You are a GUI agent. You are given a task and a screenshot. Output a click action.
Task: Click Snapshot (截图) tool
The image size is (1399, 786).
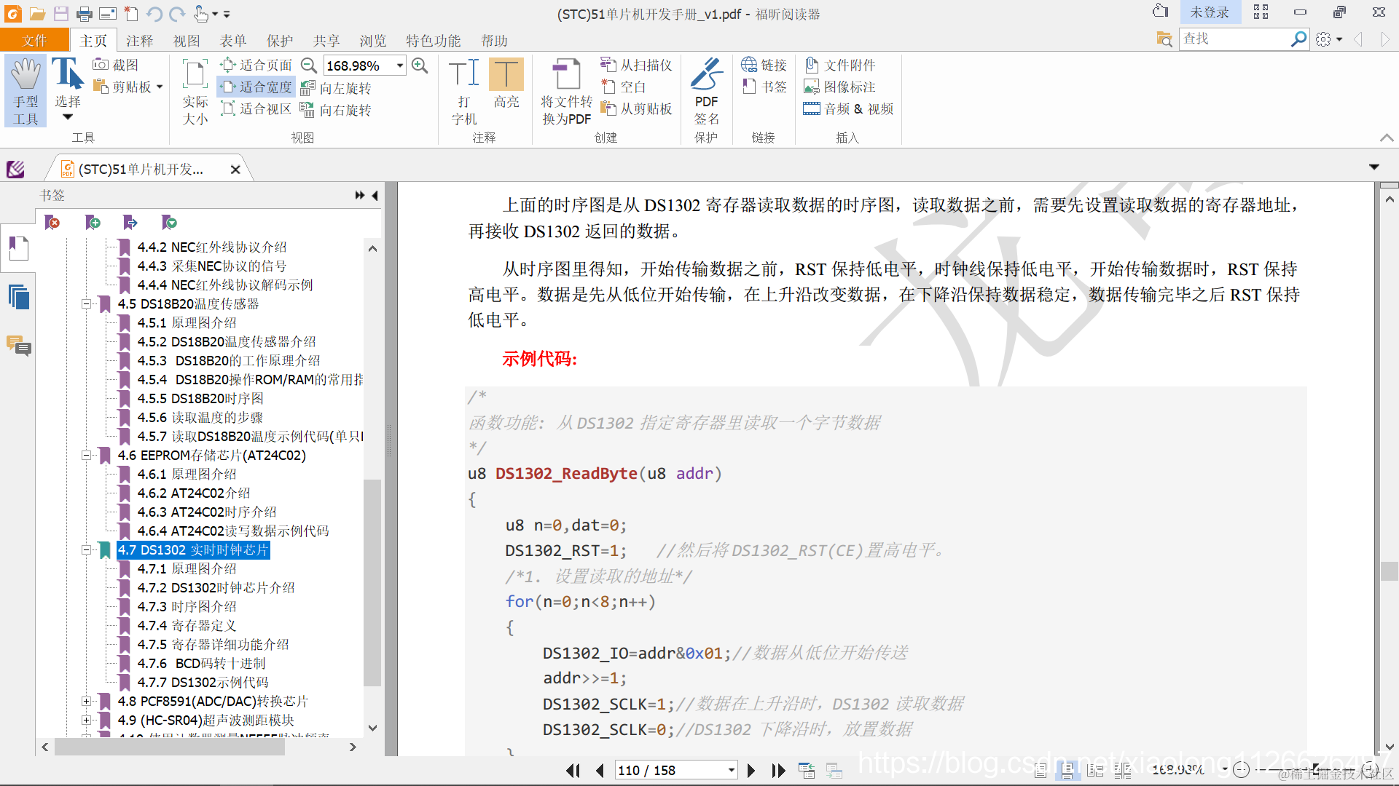pyautogui.click(x=116, y=65)
